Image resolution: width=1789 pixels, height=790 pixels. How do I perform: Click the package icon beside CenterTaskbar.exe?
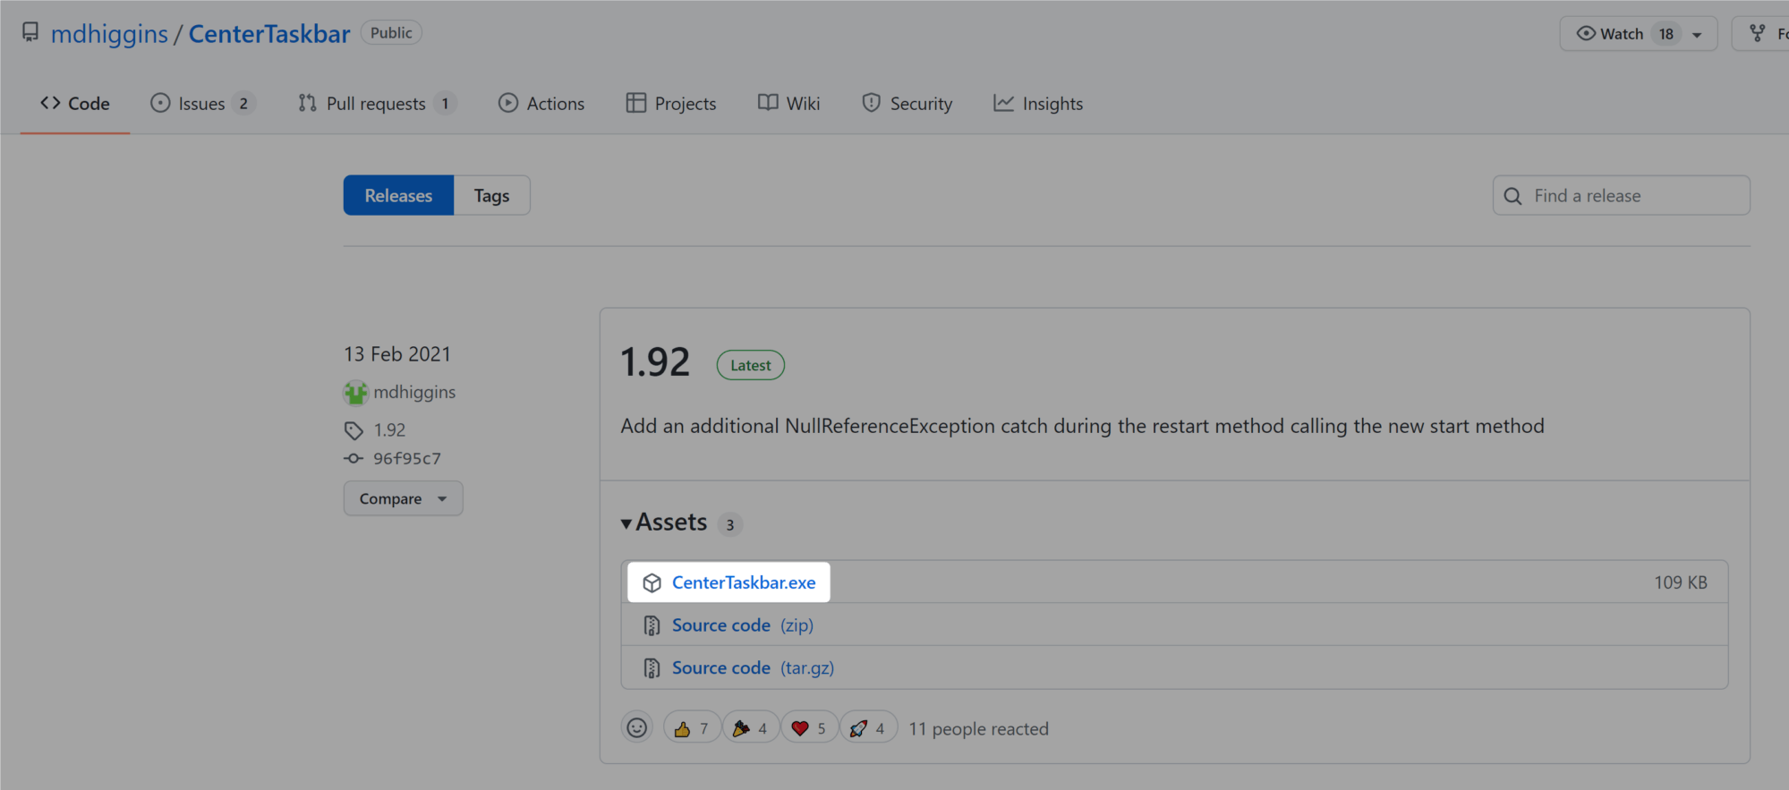point(652,582)
